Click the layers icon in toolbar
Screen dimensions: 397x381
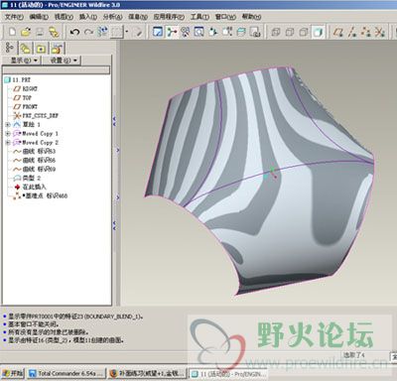pos(241,32)
